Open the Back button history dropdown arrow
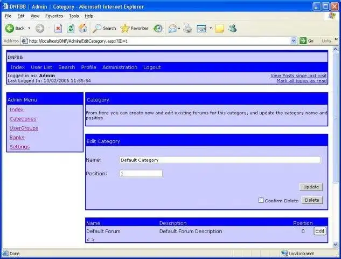The width and height of the screenshot is (341, 259). [29, 28]
